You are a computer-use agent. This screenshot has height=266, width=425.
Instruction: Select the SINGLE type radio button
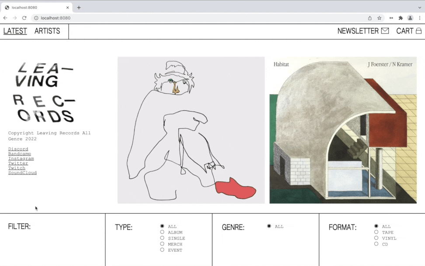(x=162, y=238)
